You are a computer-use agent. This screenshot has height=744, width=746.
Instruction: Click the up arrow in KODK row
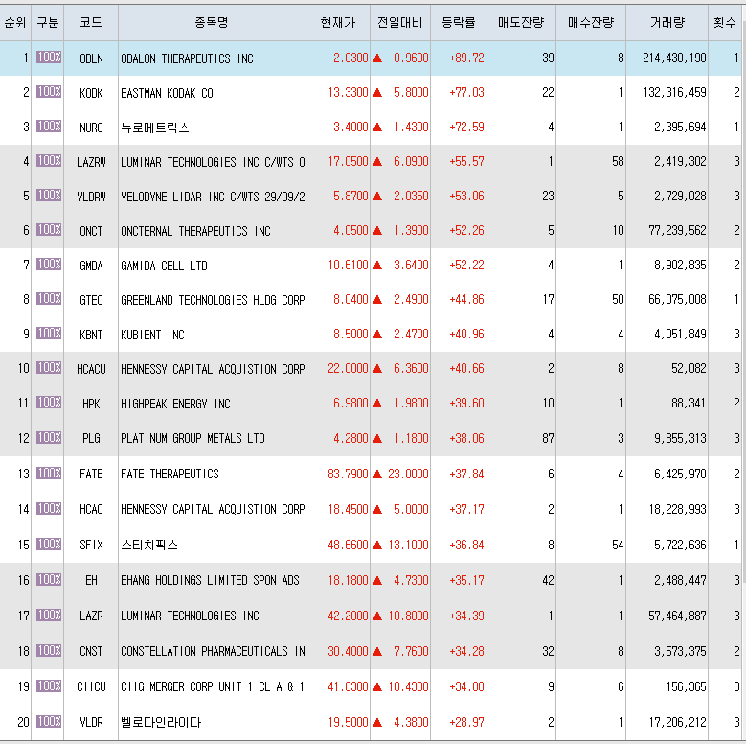(x=377, y=92)
